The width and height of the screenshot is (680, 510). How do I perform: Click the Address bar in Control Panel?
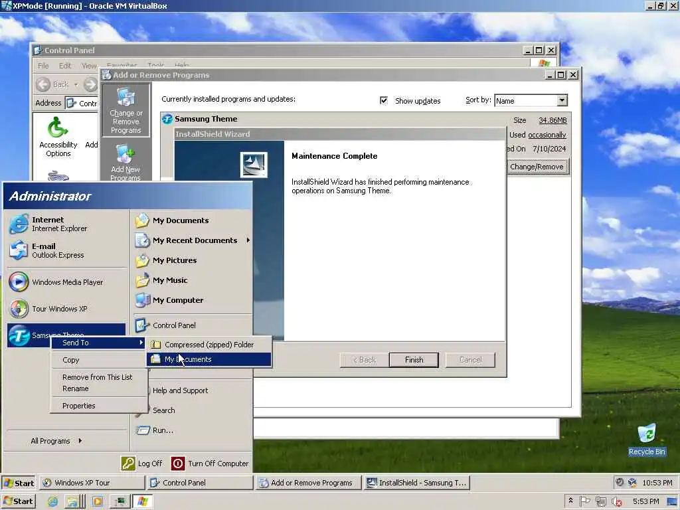point(82,103)
